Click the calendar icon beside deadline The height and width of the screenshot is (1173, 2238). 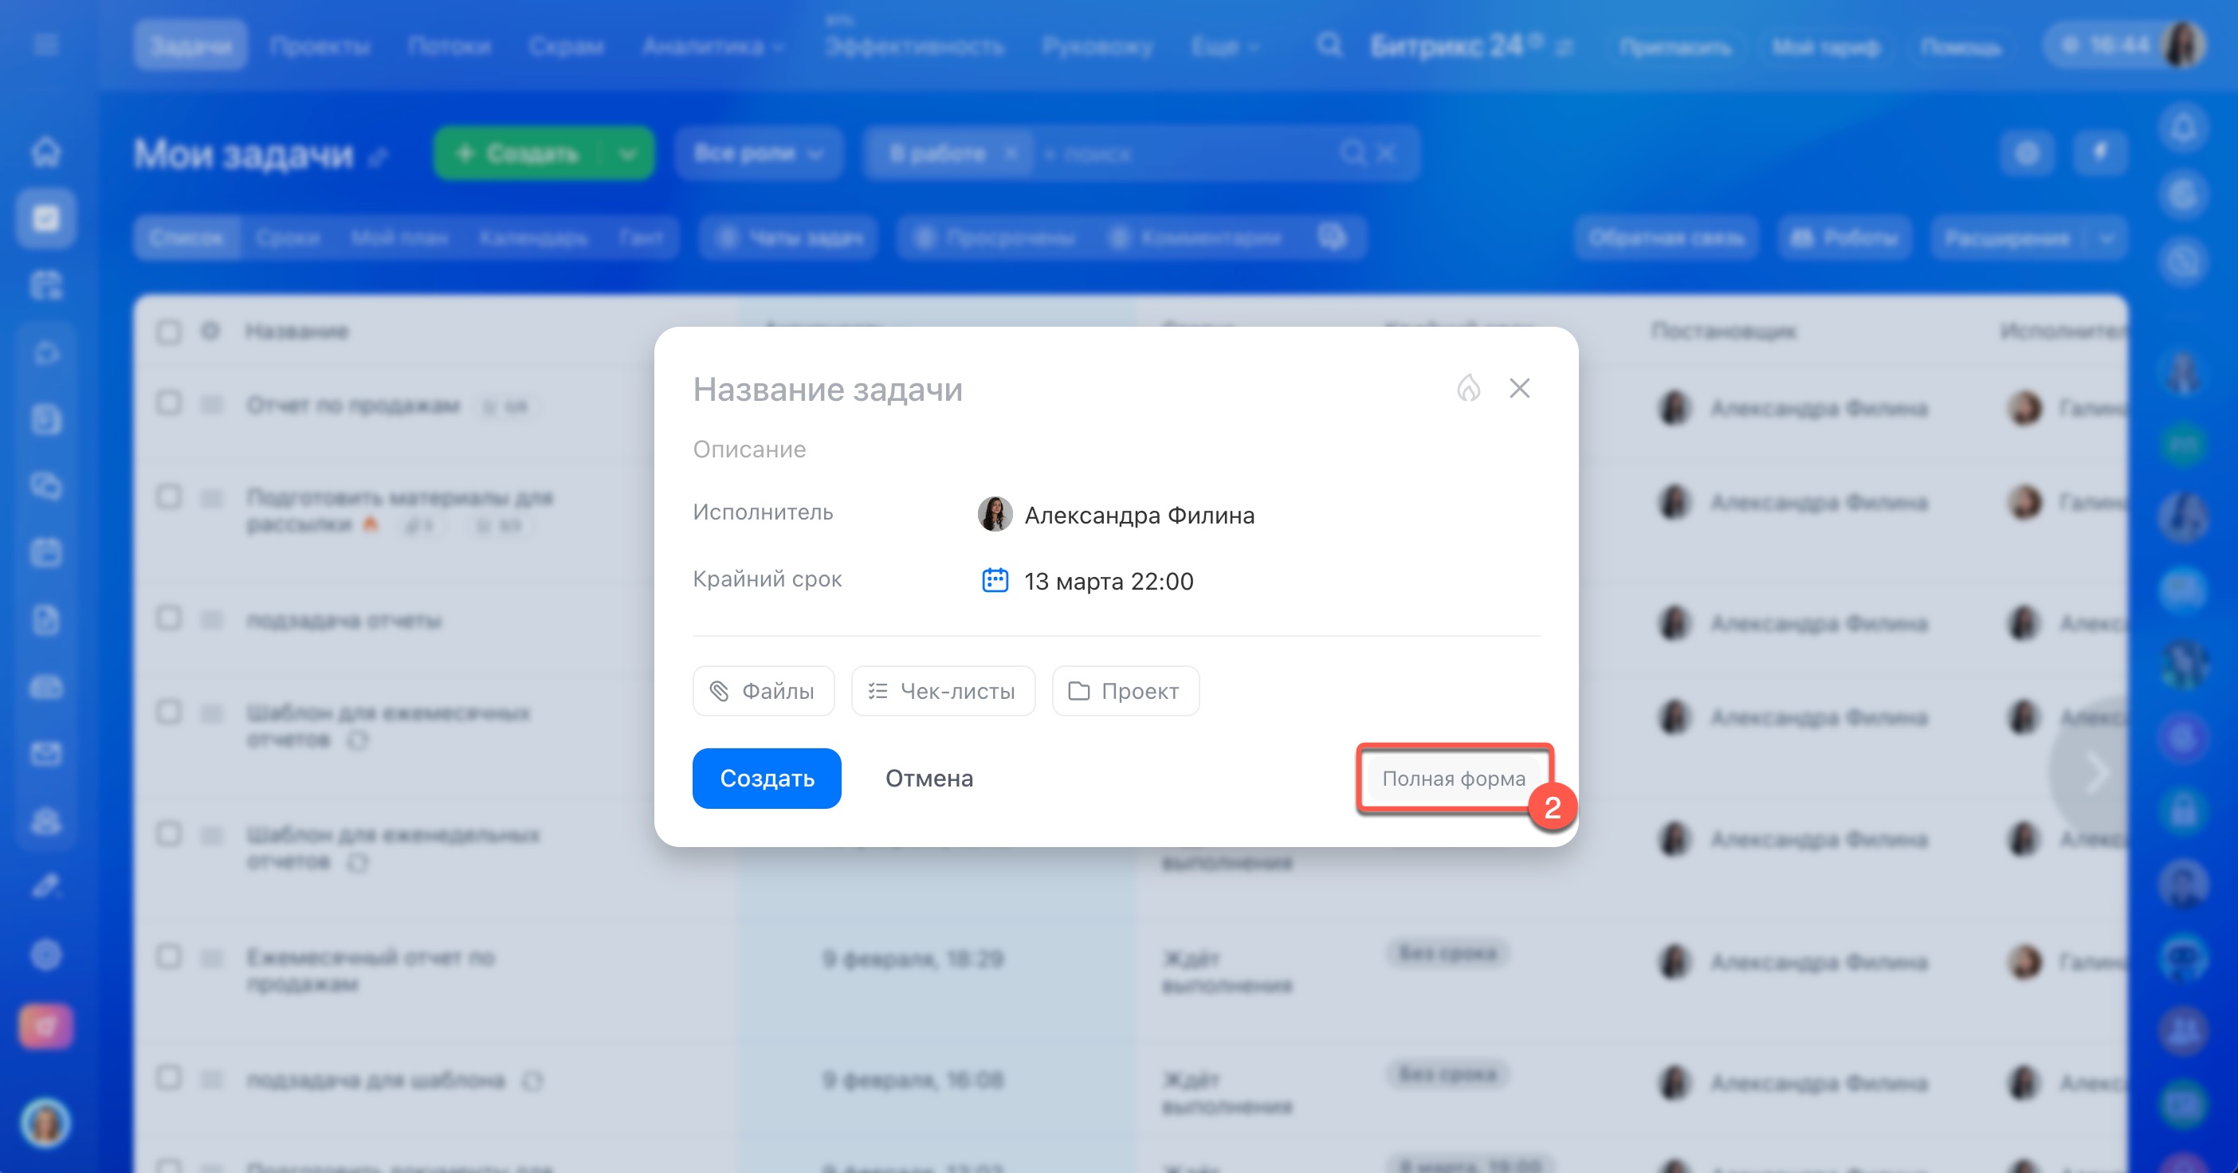995,580
